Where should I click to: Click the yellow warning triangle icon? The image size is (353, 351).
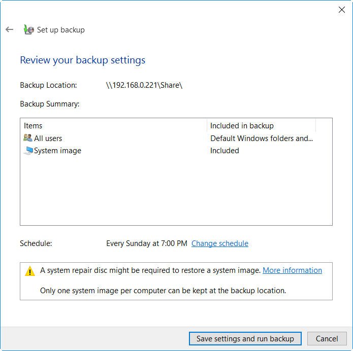click(30, 271)
